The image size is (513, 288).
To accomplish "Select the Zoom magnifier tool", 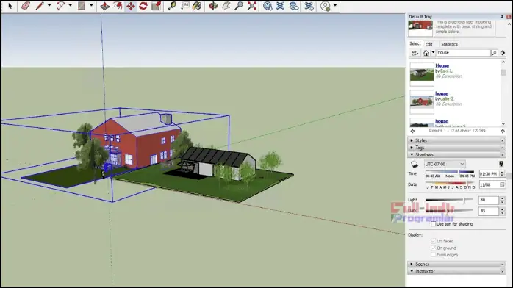I will [239, 6].
